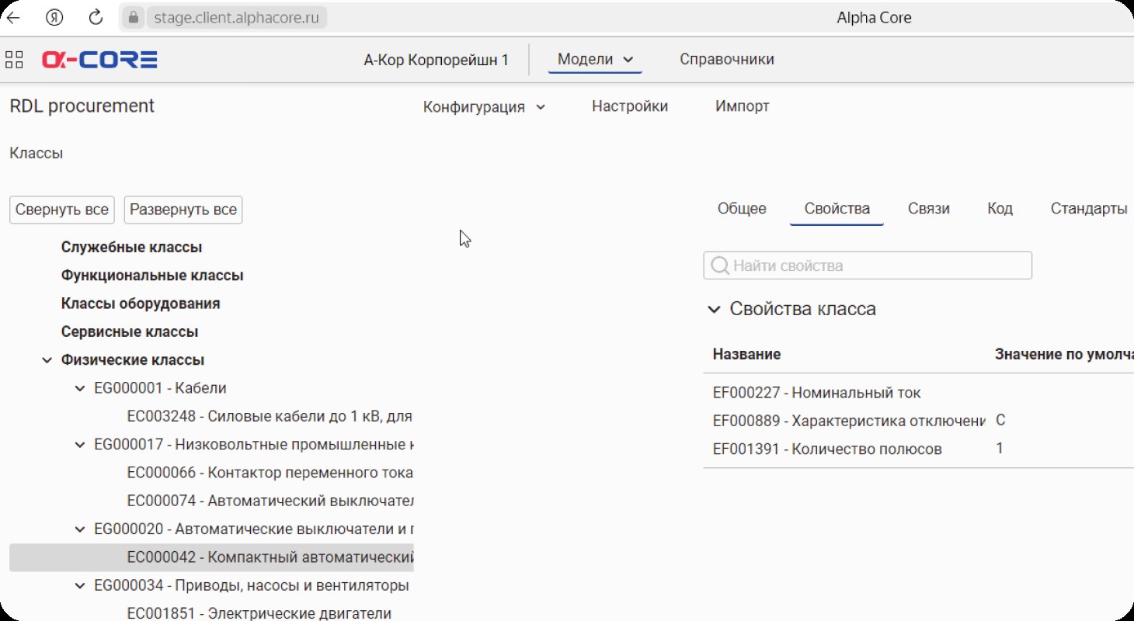Select Функциональные классы in the tree
This screenshot has height=621, width=1134.
pos(152,276)
